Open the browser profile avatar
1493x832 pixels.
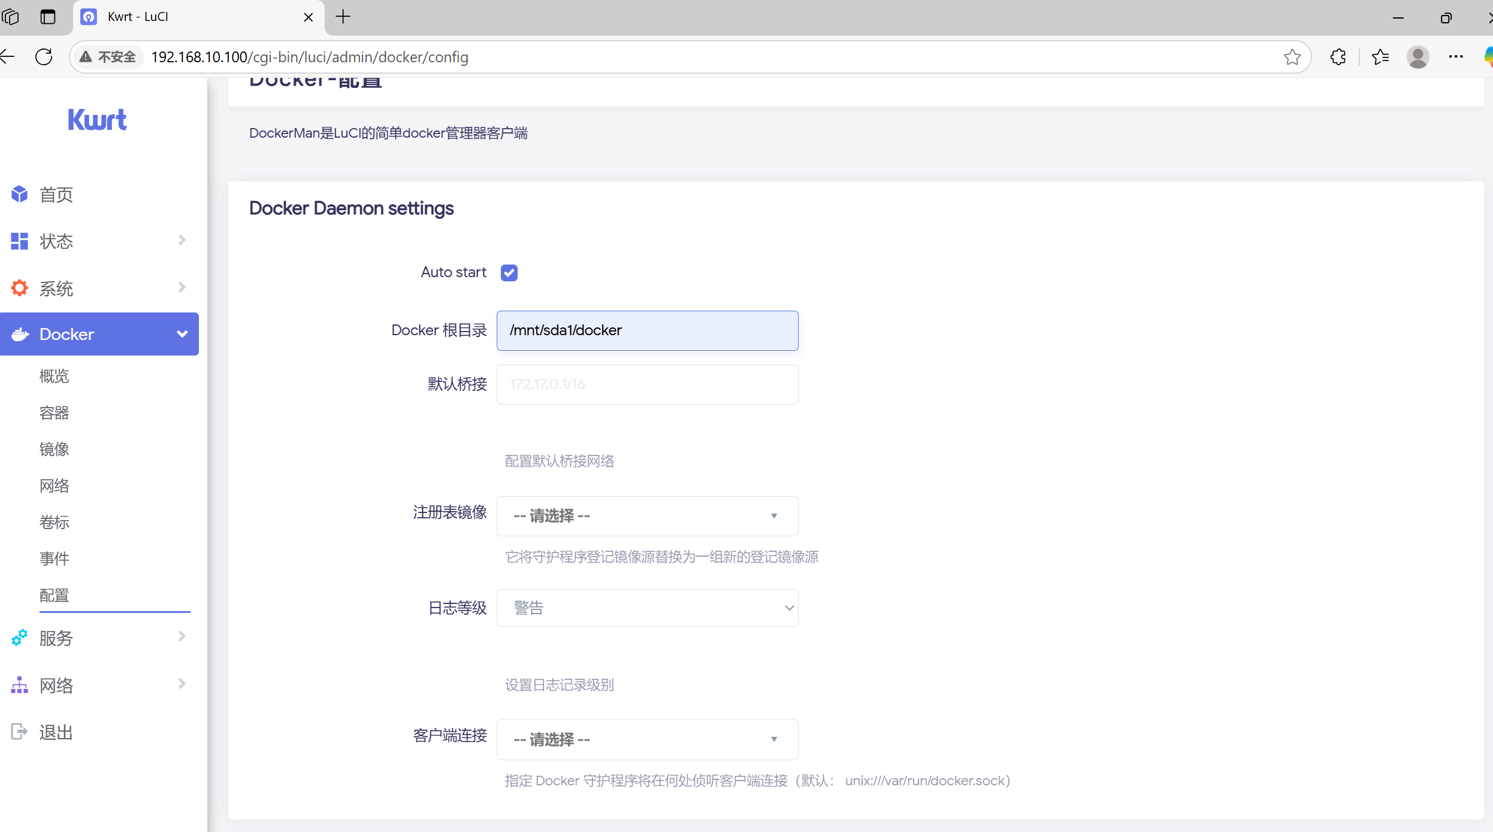point(1418,57)
